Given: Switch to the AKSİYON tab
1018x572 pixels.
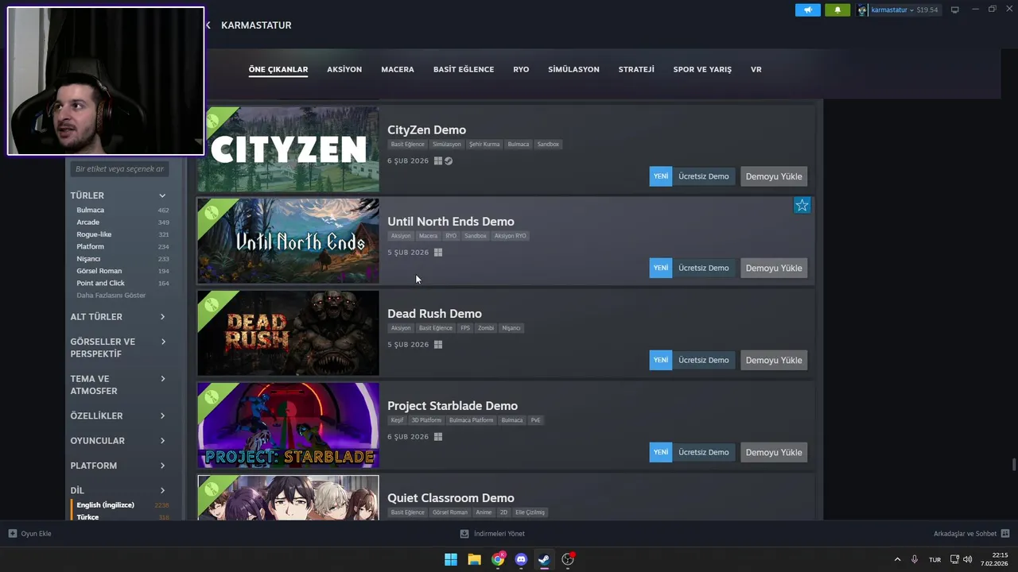Looking at the screenshot, I should point(344,69).
